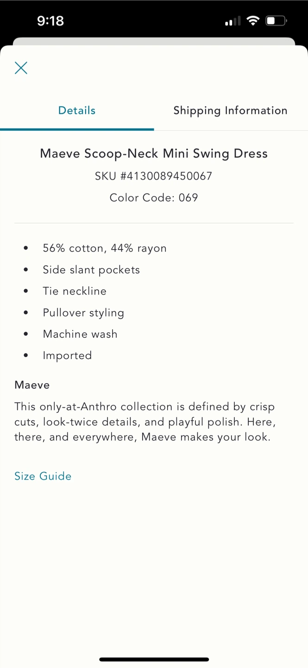Tap the Machine wash bullet
308x668 pixels.
(80, 334)
